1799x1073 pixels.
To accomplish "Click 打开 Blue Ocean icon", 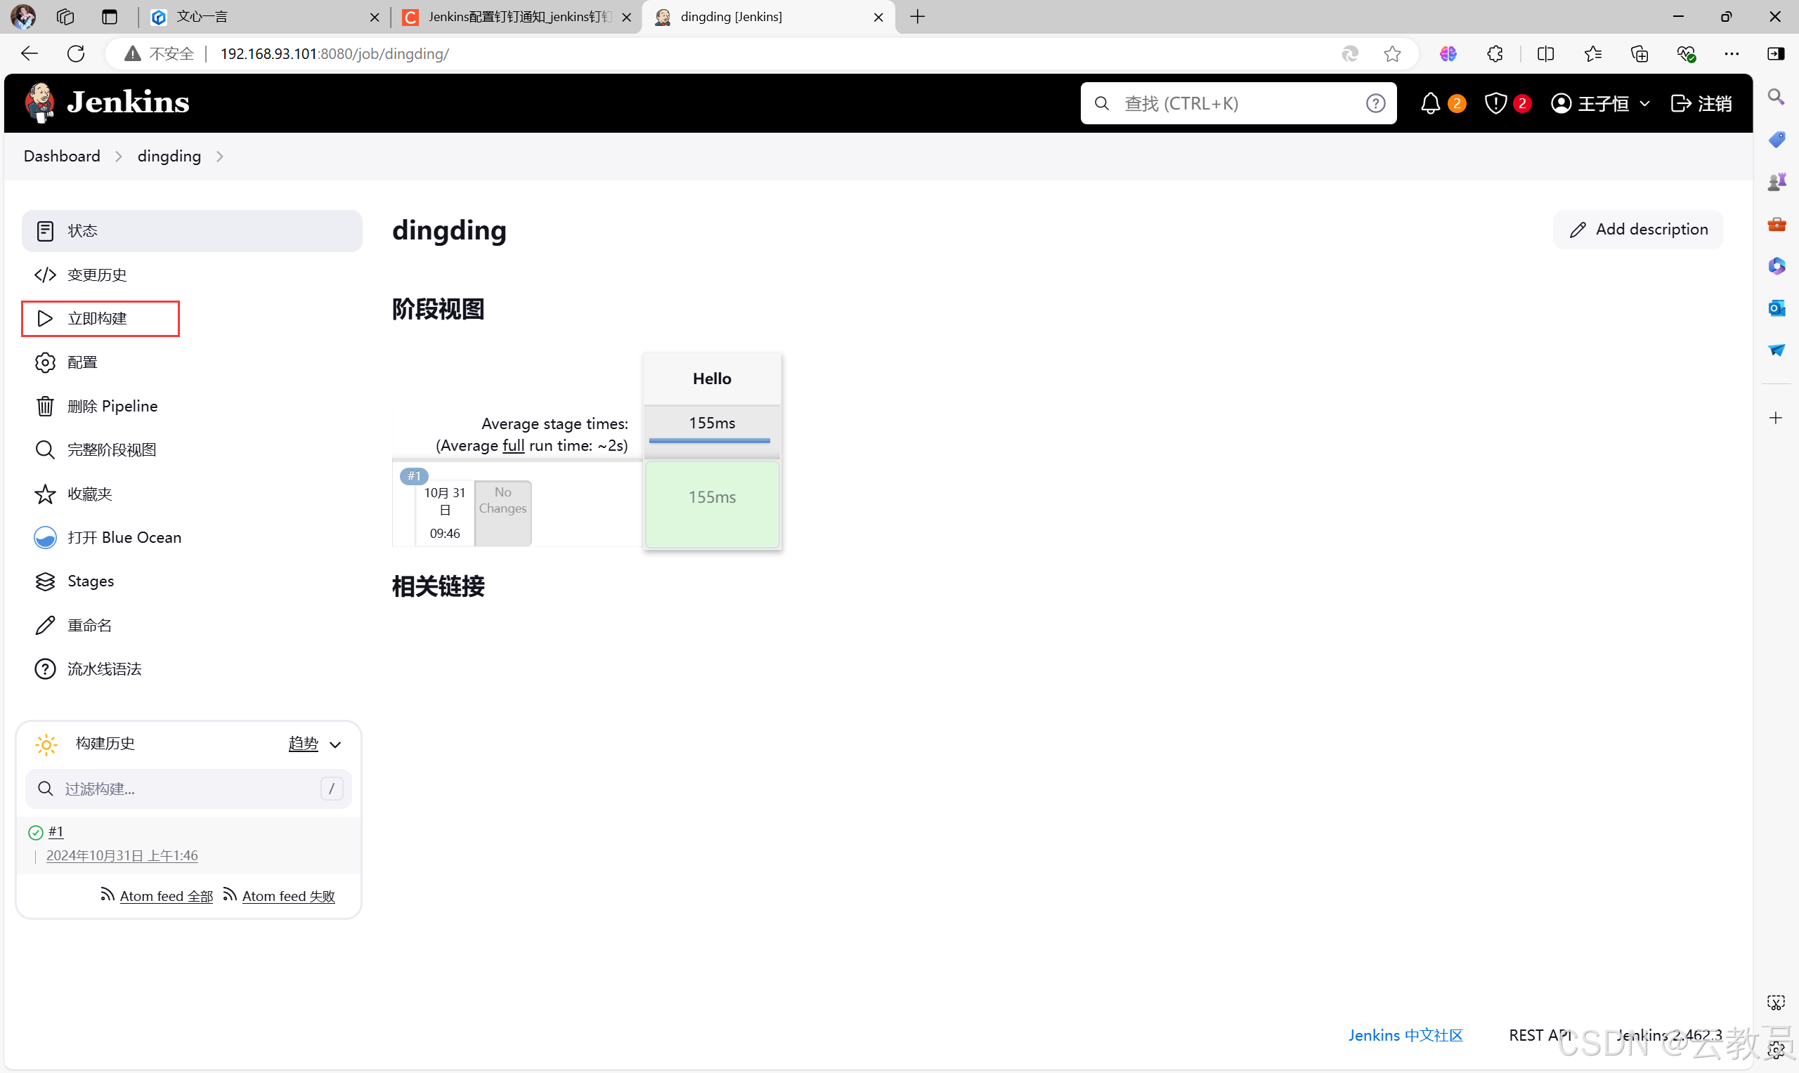I will pos(45,537).
